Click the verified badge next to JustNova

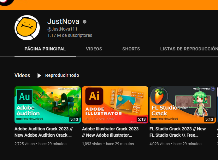click(85, 22)
